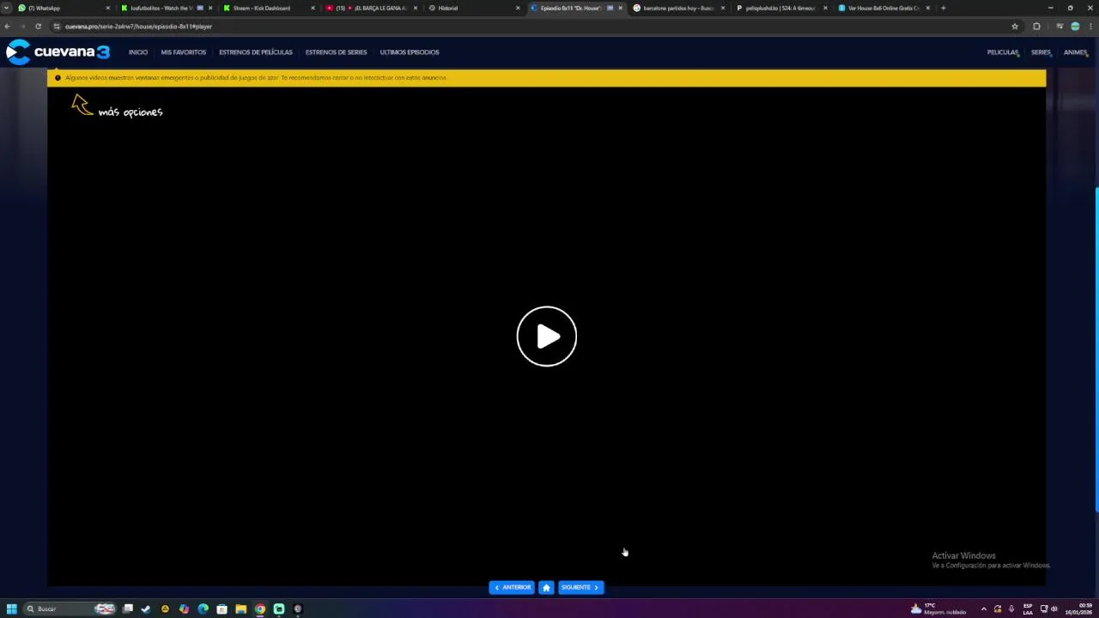
Task: Switch to the Stream - Kick Dashboard tab
Action: pyautogui.click(x=267, y=8)
